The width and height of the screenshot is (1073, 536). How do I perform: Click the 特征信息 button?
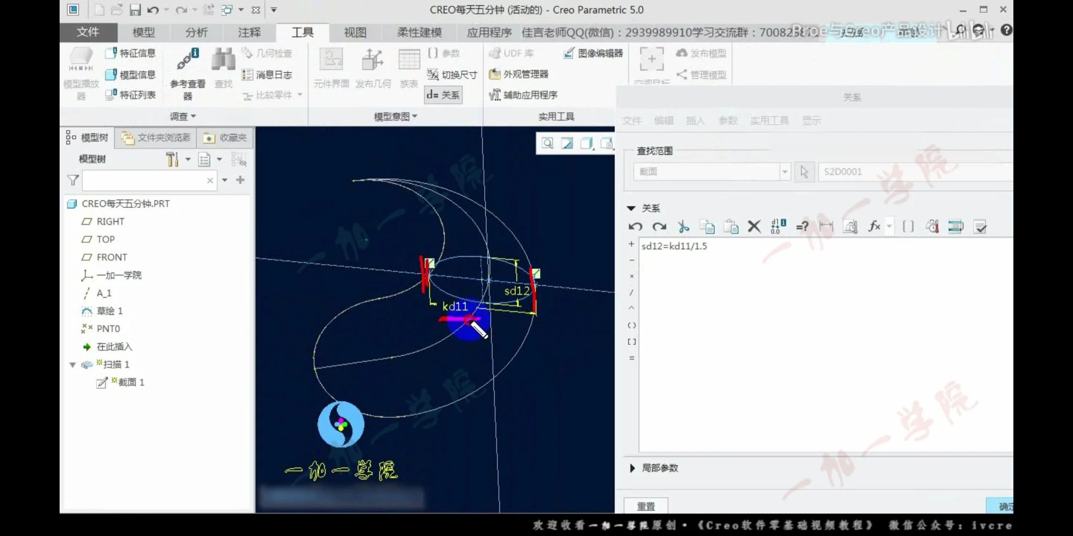click(131, 53)
